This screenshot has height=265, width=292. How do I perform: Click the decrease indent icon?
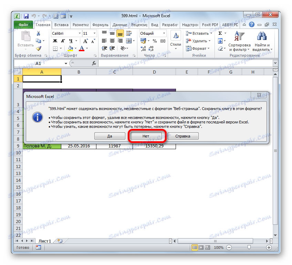click(104, 48)
